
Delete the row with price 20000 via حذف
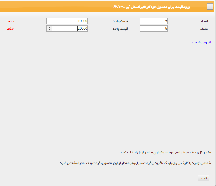(10, 29)
